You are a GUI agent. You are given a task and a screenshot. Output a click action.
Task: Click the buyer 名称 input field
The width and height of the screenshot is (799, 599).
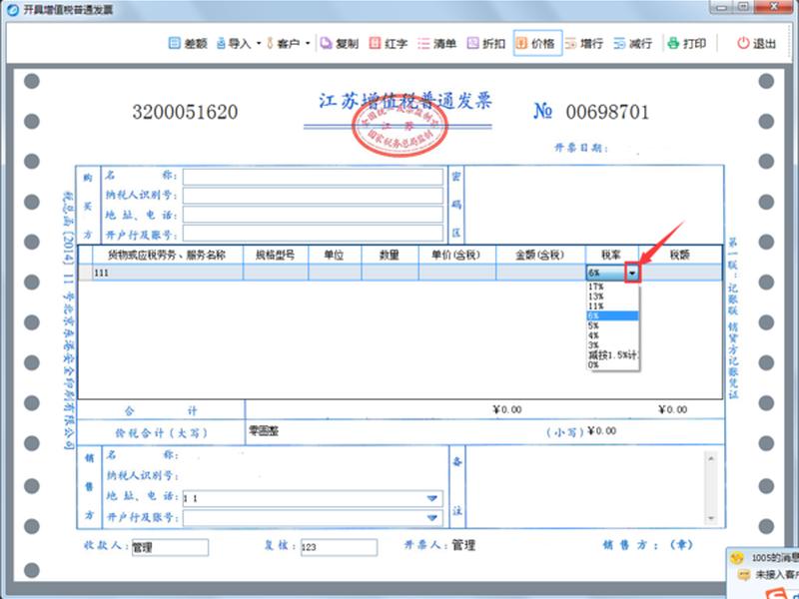coord(313,177)
